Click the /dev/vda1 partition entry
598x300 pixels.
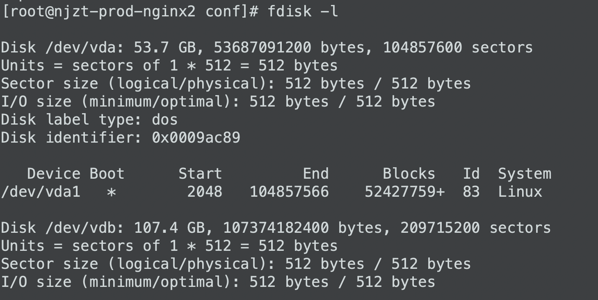(41, 192)
